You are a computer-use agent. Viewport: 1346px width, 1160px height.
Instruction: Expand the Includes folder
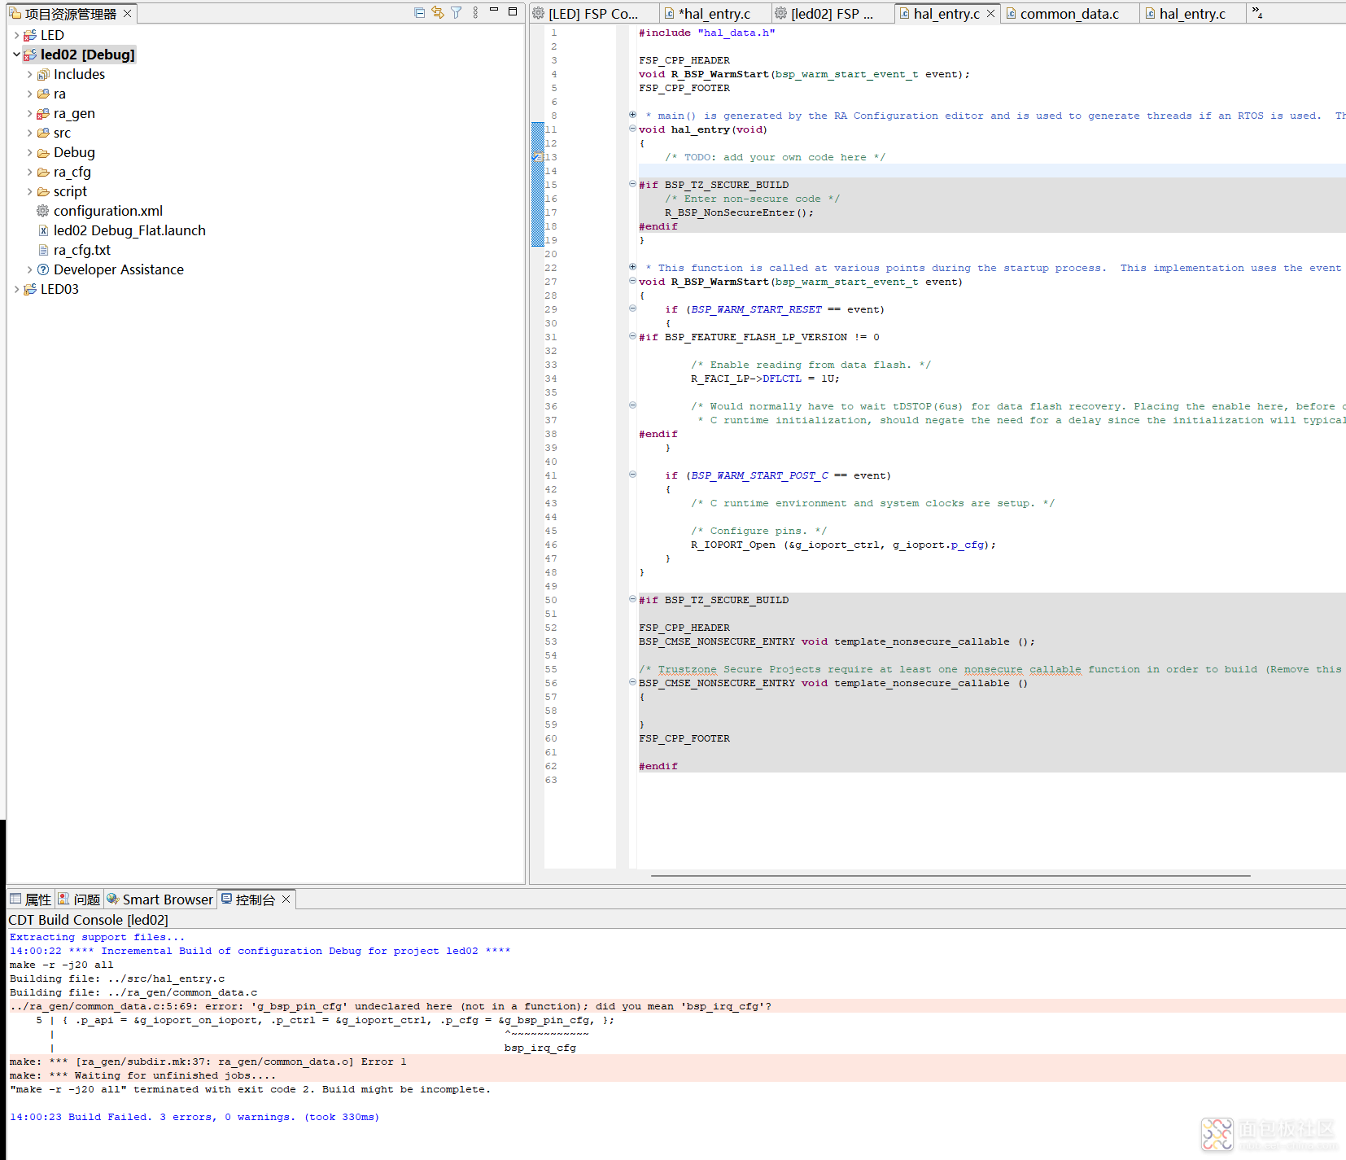click(x=29, y=74)
